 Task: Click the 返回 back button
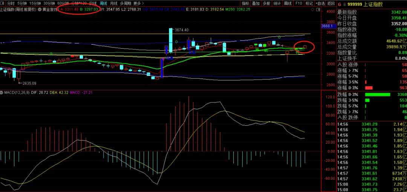pos(331,3)
